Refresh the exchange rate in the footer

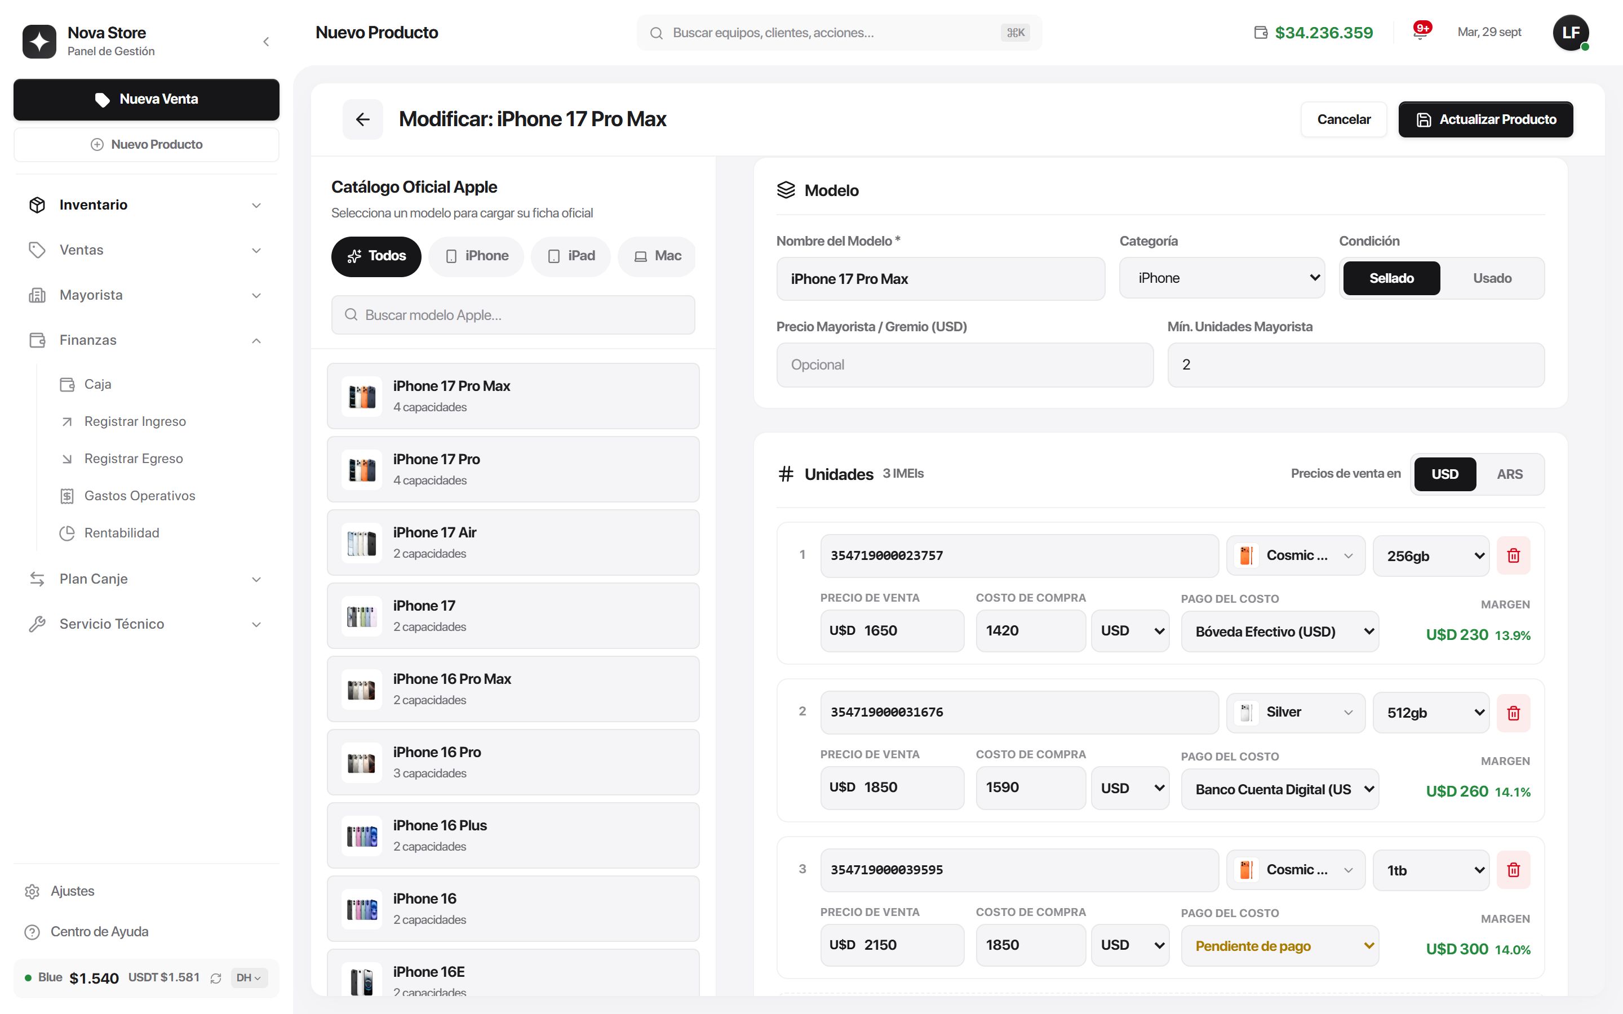coord(216,978)
